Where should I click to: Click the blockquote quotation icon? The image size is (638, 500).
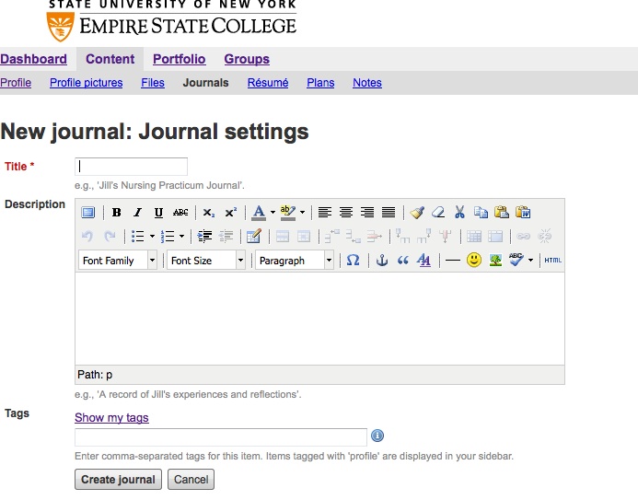pos(403,261)
